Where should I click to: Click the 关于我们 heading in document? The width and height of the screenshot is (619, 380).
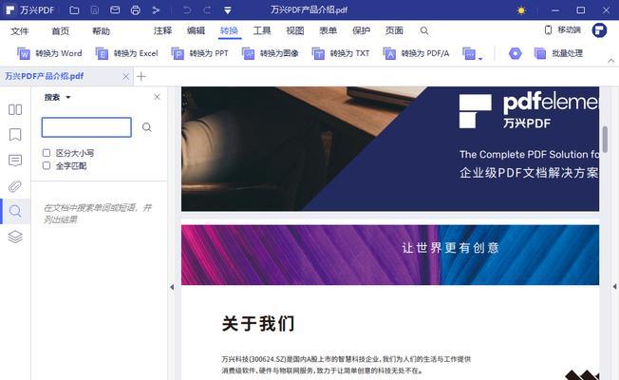pos(258,324)
